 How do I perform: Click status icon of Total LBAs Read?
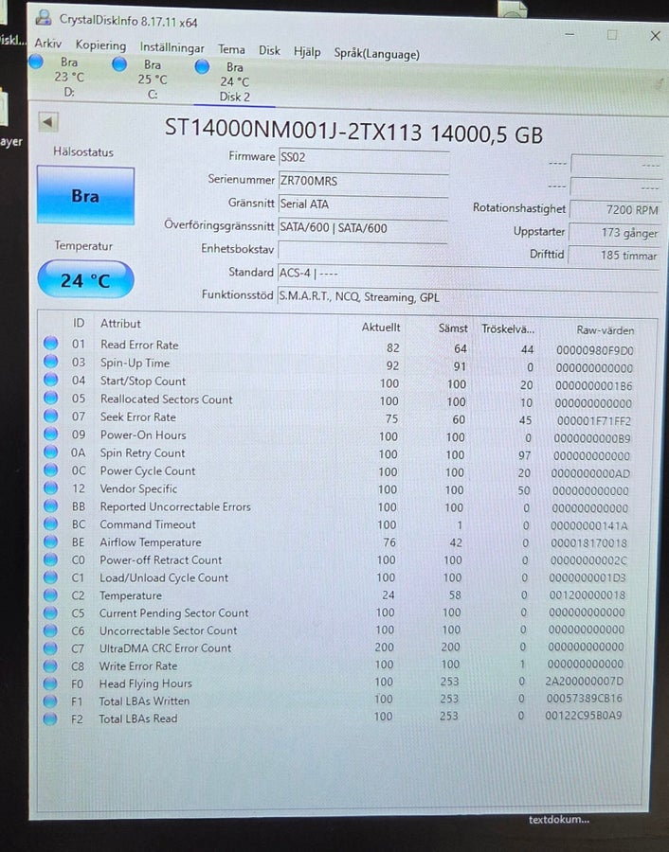coord(50,719)
